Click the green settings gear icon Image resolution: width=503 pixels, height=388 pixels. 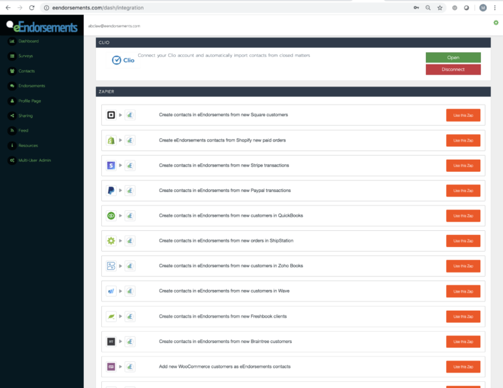tap(496, 22)
